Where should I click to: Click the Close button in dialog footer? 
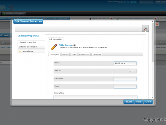(148, 102)
